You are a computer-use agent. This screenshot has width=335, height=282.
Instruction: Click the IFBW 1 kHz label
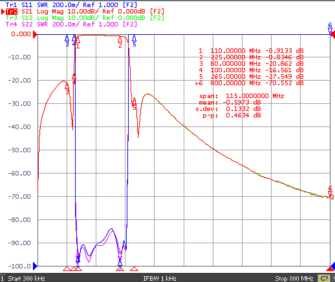click(x=160, y=279)
